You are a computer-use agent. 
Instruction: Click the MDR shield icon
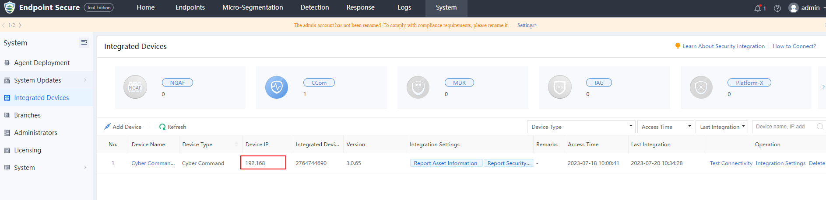pos(418,87)
